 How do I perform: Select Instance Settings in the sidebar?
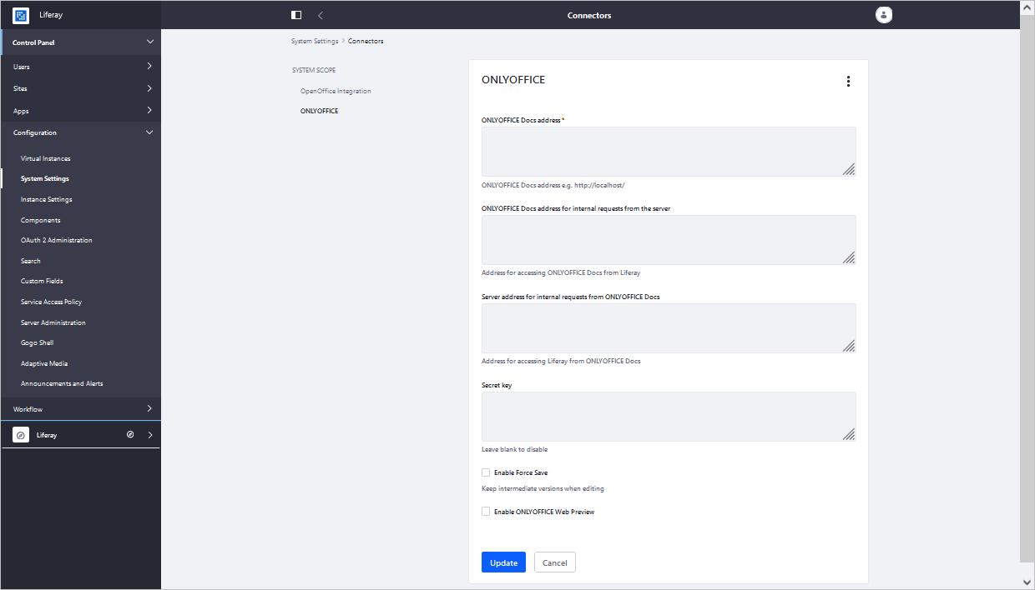coord(46,198)
